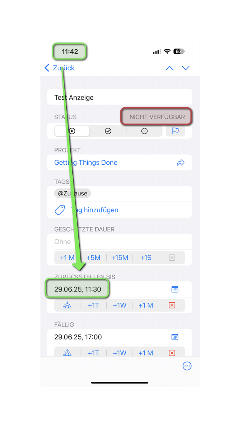The image size is (240, 427).
Task: Open calendar picker for Zurückstellen bis
Action: [x=175, y=289]
